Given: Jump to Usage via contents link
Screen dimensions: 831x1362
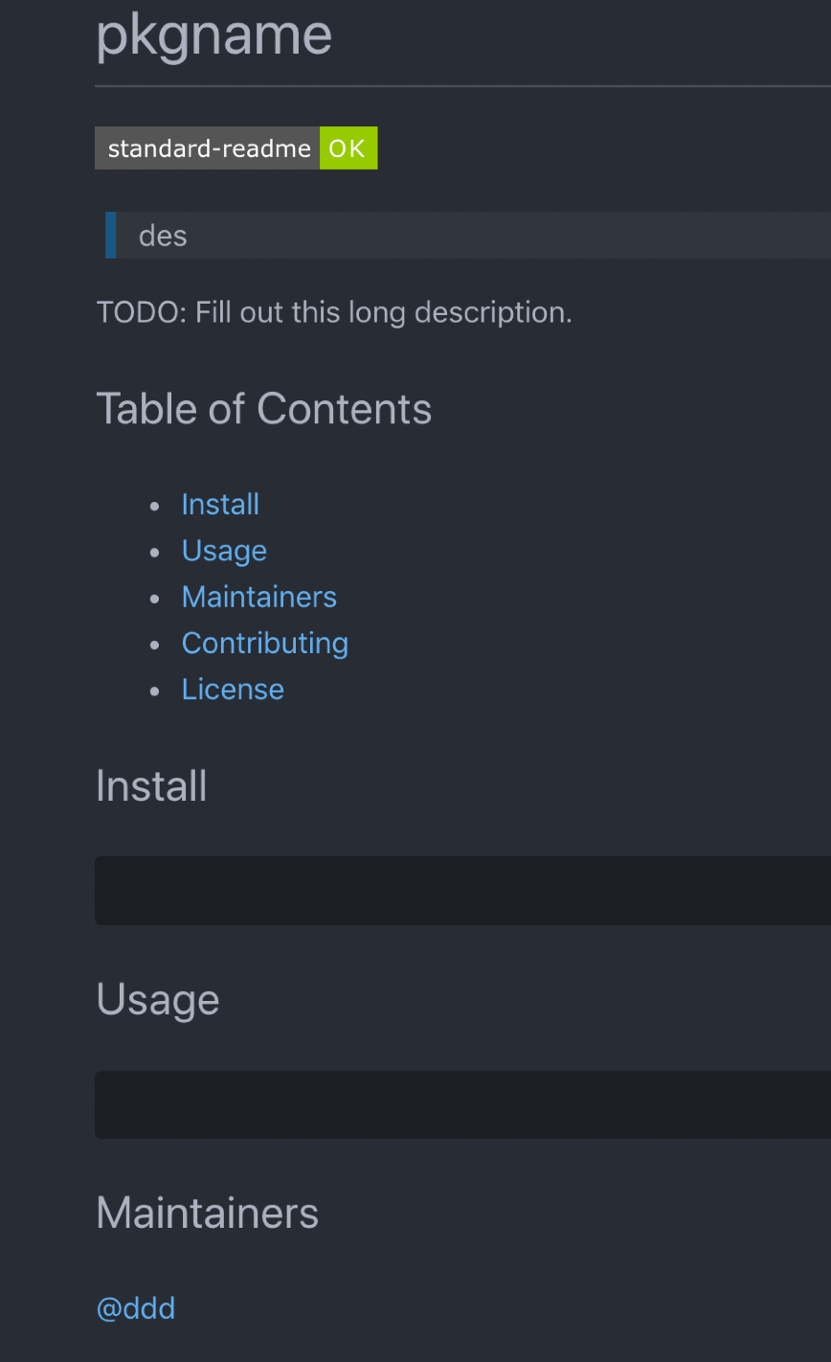Looking at the screenshot, I should point(224,551).
